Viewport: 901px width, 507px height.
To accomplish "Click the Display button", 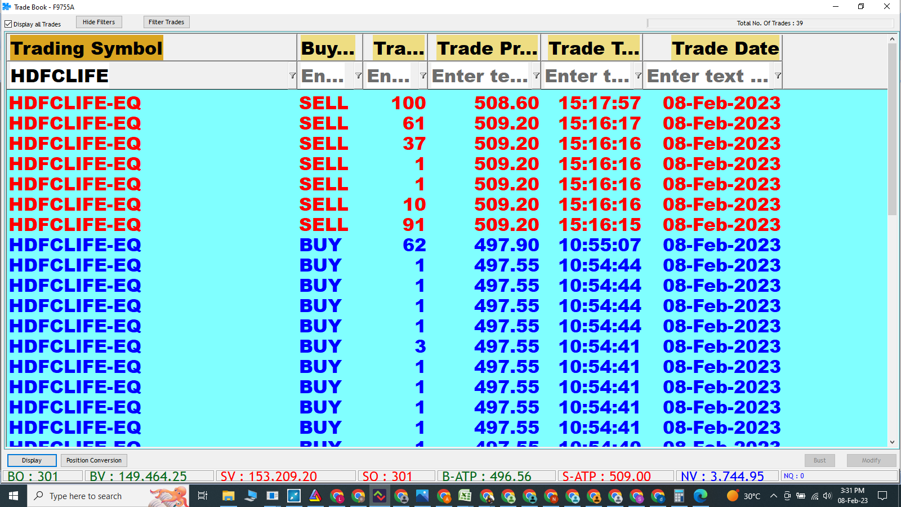I will 32,460.
